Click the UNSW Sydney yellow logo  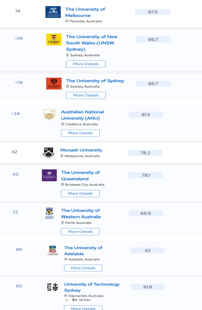54,39
